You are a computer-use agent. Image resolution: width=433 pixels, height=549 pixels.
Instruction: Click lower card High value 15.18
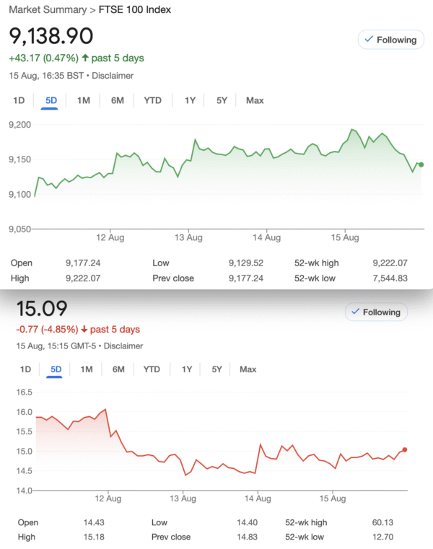(94, 537)
